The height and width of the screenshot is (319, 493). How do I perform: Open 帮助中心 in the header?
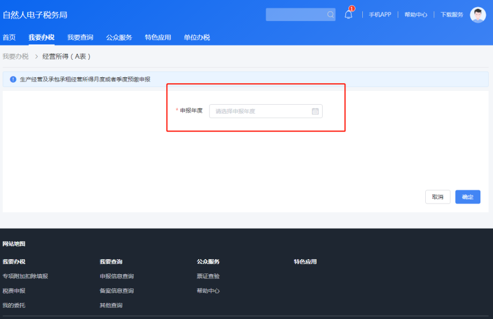pyautogui.click(x=416, y=14)
